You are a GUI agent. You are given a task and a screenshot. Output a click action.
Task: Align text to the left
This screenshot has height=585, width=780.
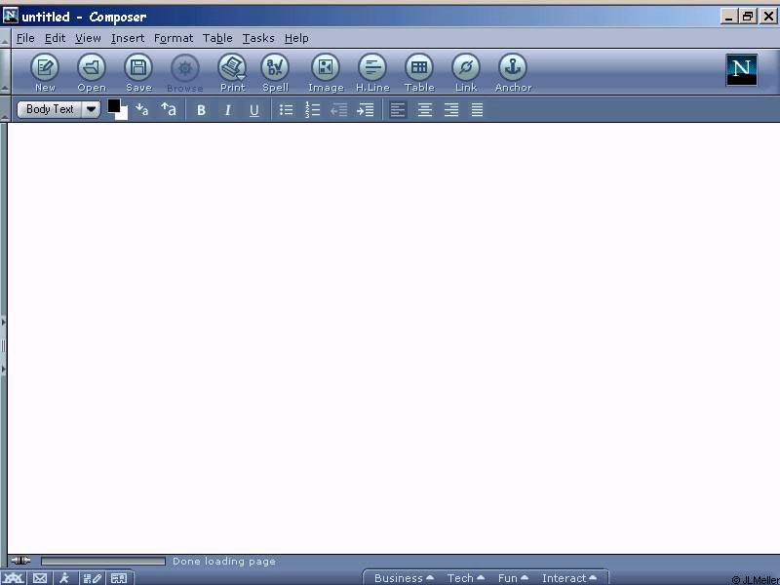pos(398,110)
